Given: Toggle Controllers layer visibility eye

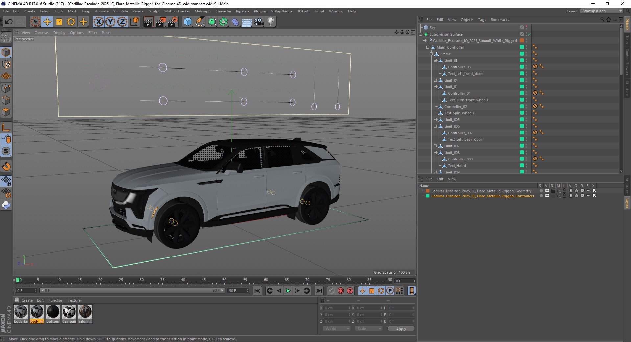Looking at the screenshot, I should click(547, 196).
